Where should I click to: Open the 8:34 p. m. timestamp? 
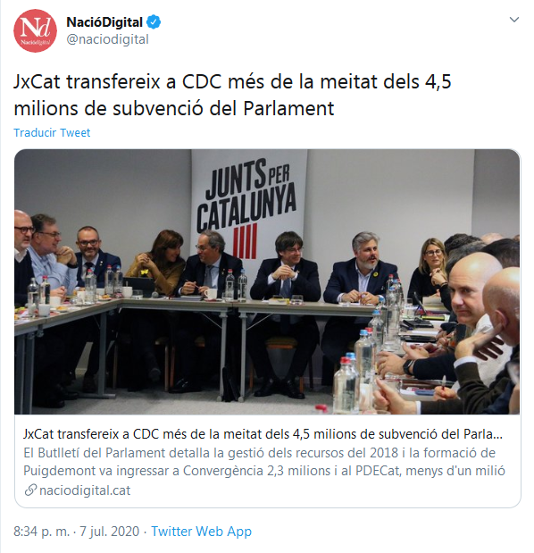pos(42,532)
